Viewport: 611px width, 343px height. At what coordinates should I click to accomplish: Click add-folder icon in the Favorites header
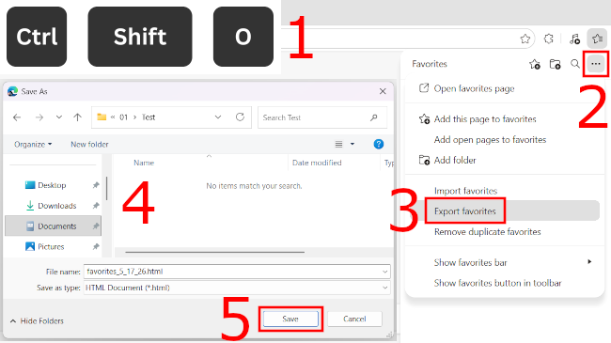[x=555, y=64]
